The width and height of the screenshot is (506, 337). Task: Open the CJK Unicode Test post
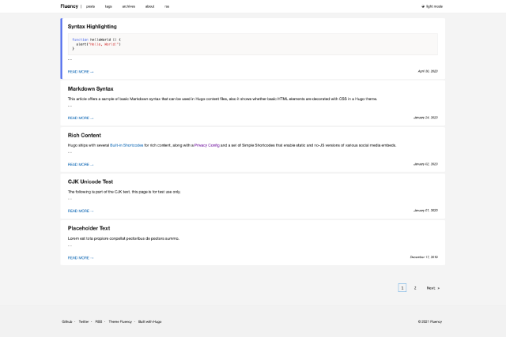point(90,182)
